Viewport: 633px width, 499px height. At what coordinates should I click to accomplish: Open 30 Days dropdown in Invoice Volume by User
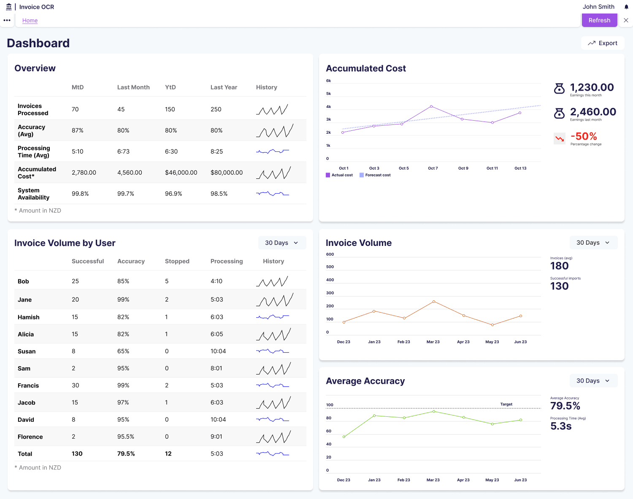coord(282,243)
